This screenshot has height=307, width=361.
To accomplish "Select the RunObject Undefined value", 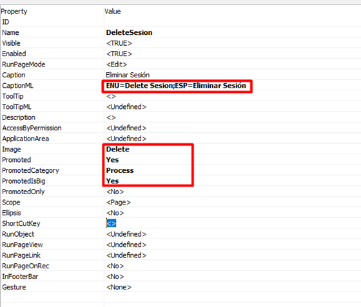I will tap(126, 234).
